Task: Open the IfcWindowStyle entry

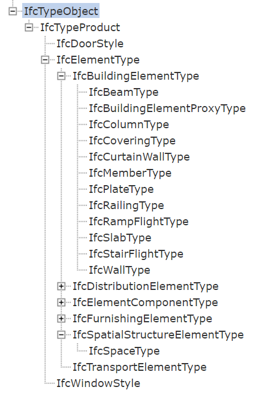Action: point(98,383)
